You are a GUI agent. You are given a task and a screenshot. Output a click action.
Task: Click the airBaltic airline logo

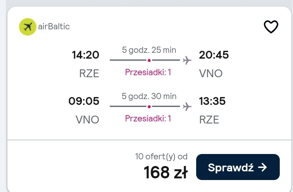click(x=28, y=27)
